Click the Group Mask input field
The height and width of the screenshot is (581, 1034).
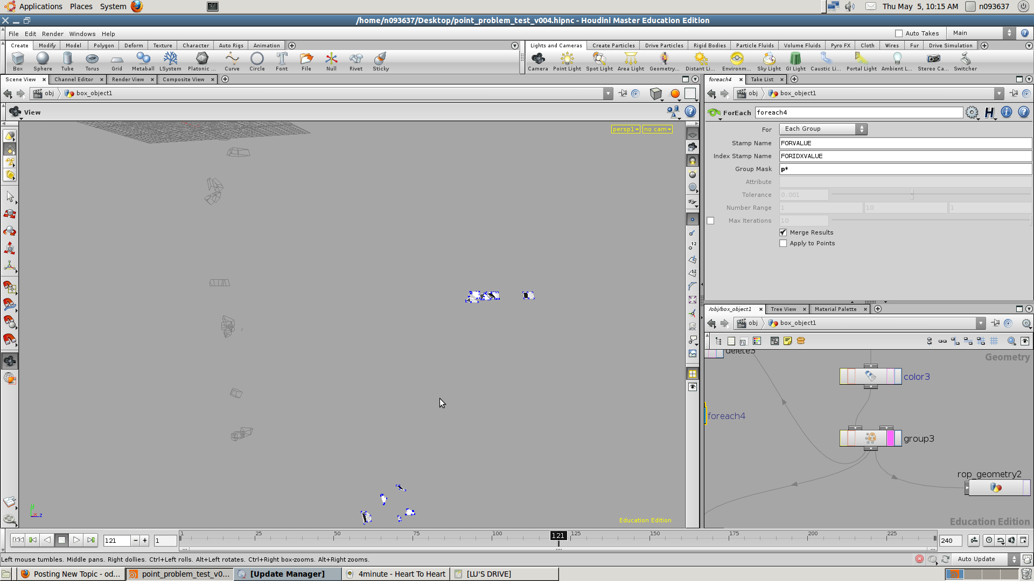pos(905,169)
